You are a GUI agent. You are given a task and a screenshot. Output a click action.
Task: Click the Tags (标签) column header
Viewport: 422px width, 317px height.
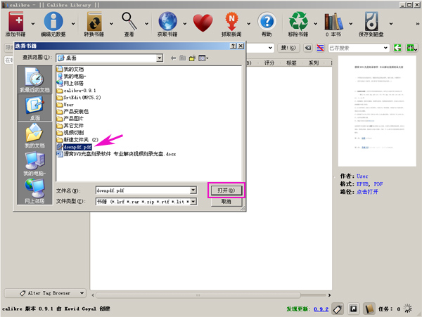coord(291,63)
